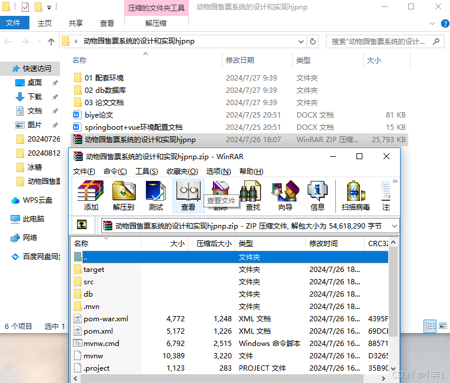
Task: Click the Comment (注) icon in WinRAR toolbar
Action: (386, 196)
